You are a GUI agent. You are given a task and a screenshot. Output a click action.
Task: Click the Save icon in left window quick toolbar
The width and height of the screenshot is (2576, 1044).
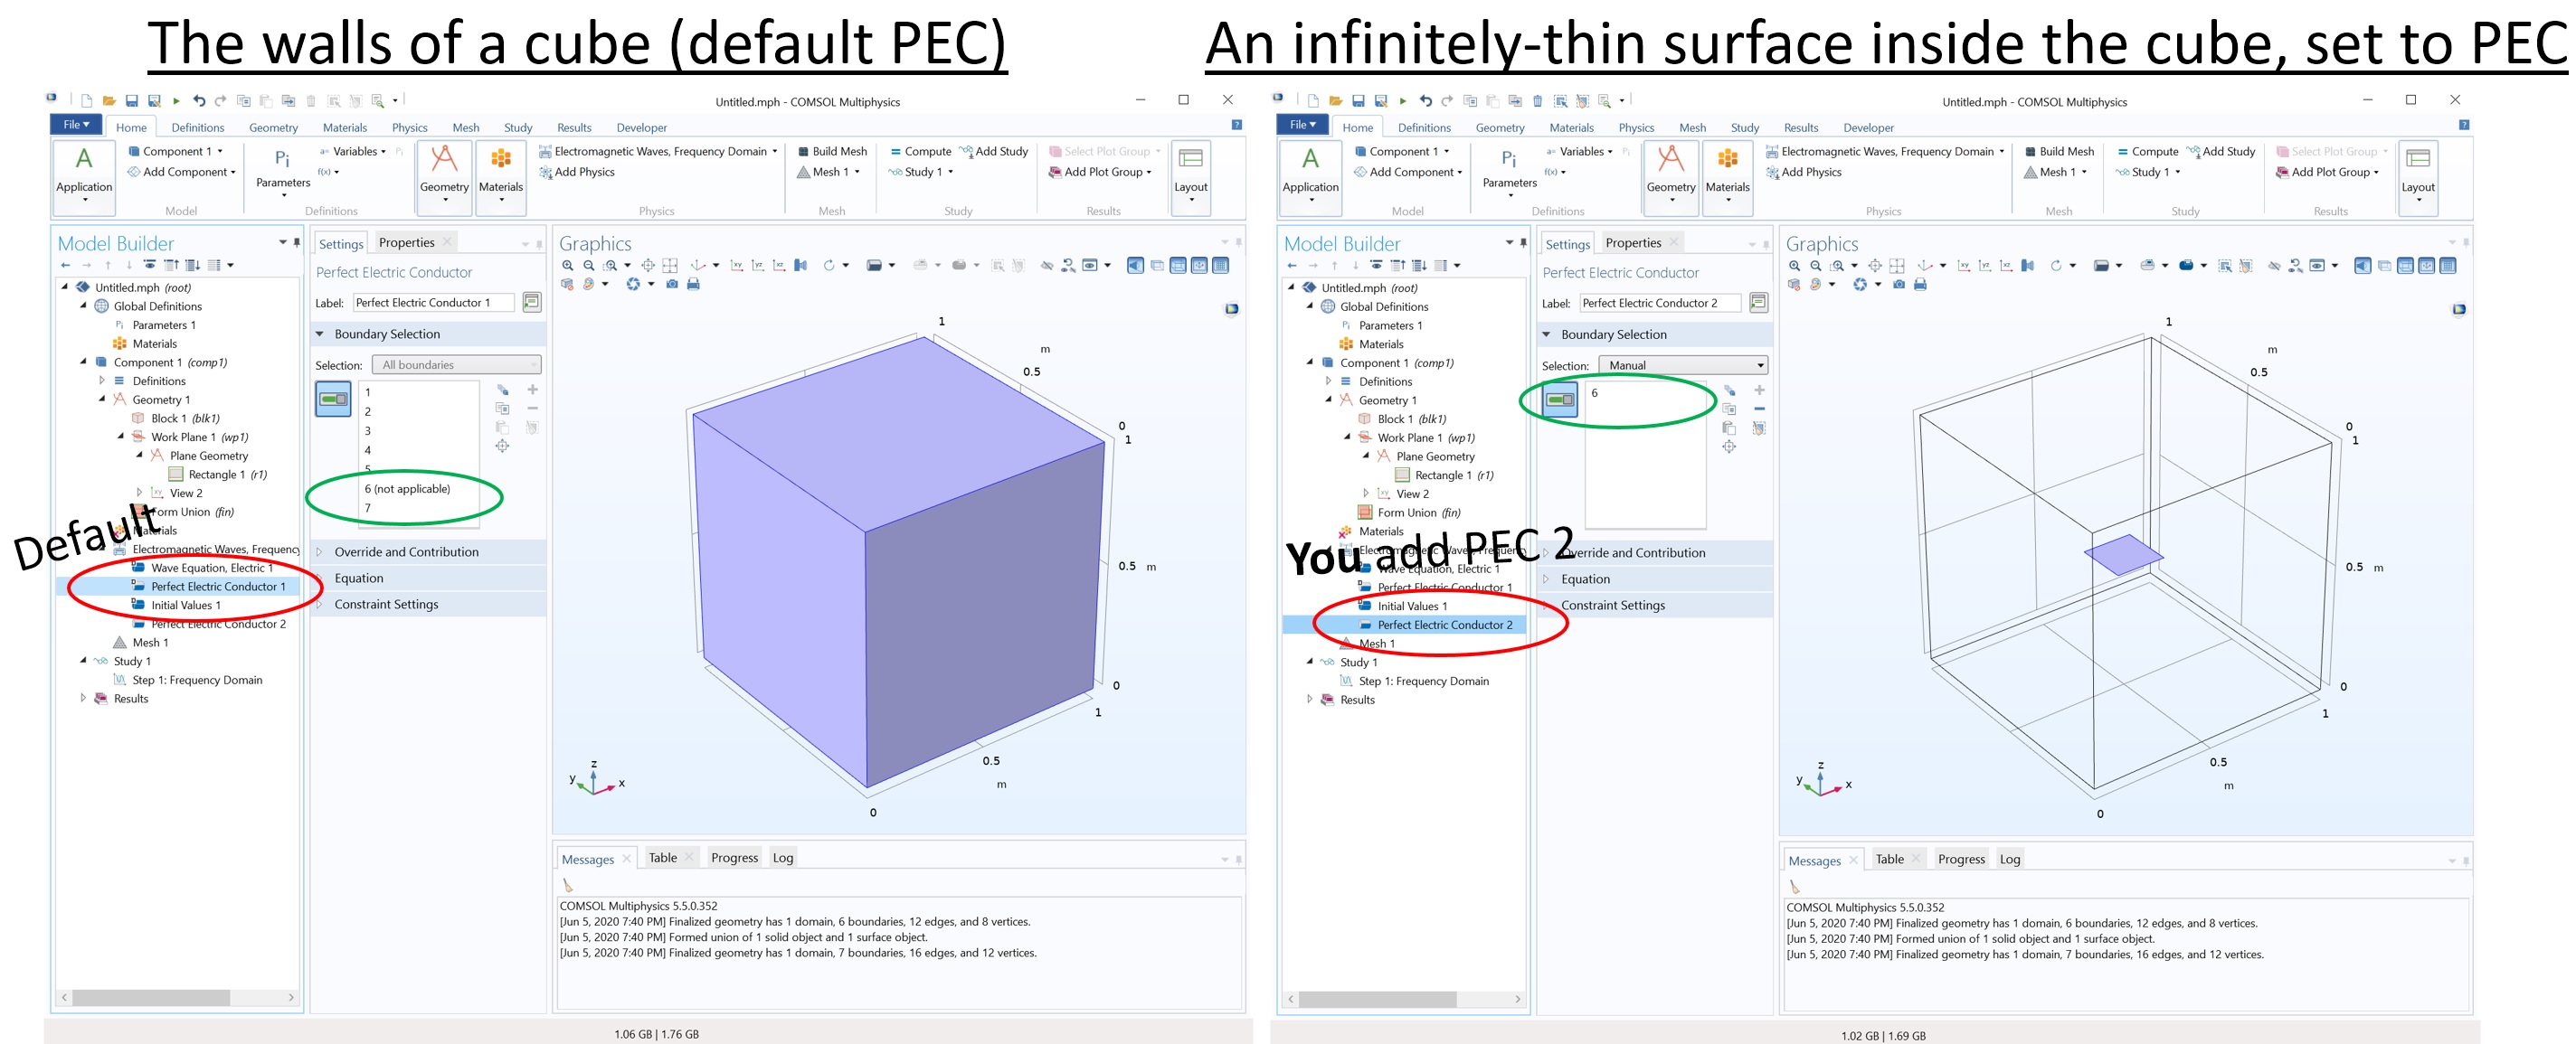pos(131,101)
